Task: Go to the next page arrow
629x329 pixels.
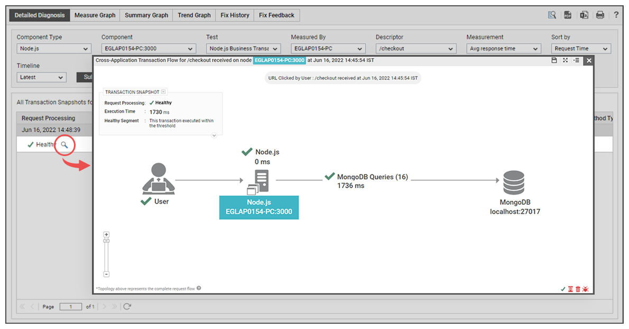Action: click(x=104, y=307)
